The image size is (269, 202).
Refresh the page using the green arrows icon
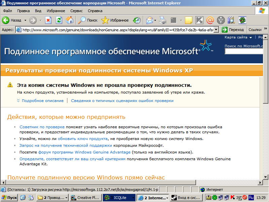[59, 20]
